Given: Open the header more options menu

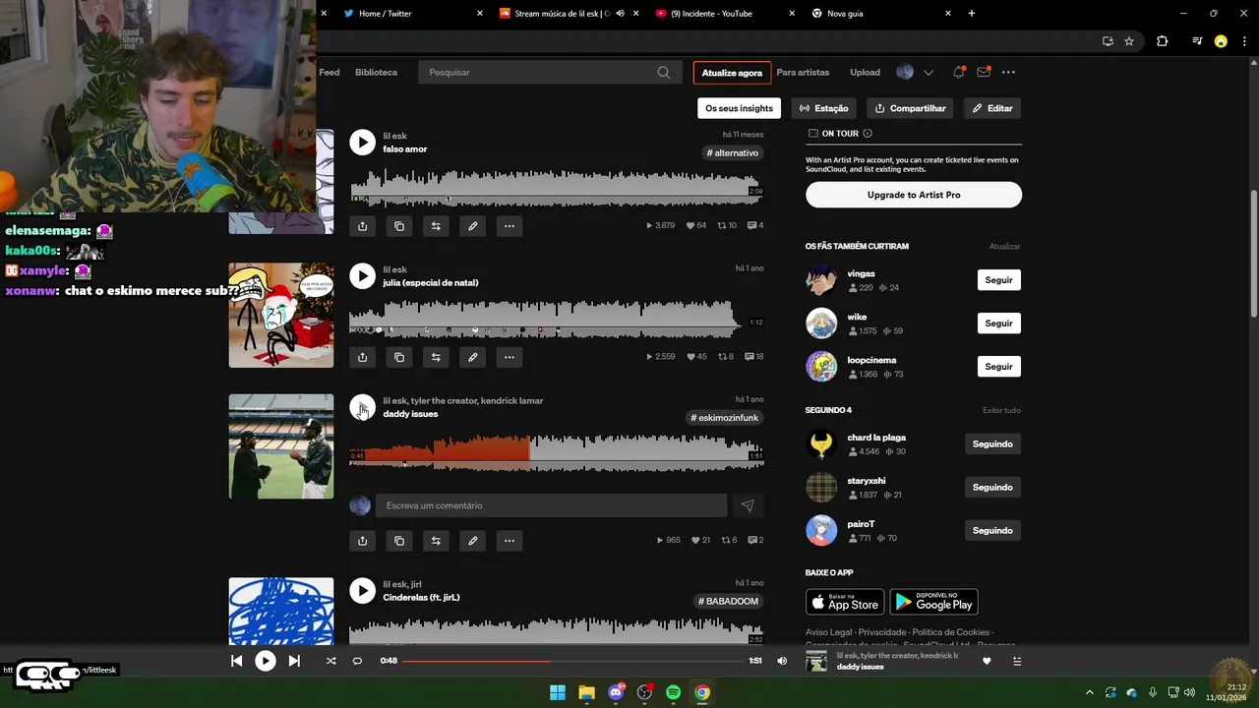Looking at the screenshot, I should click(1008, 72).
